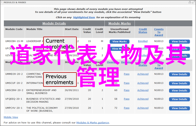
Task: Click the Credit Status column header link
Action: (143, 31)
